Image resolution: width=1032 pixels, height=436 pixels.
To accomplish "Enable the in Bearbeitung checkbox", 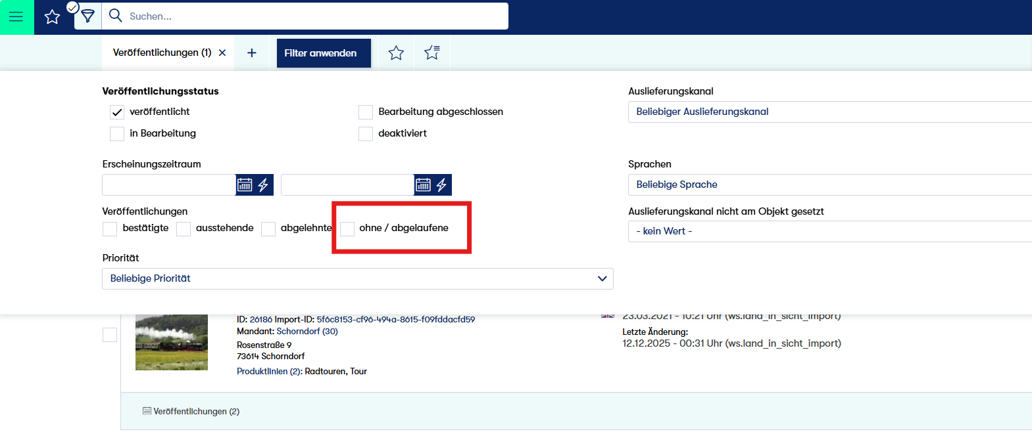I will (117, 134).
